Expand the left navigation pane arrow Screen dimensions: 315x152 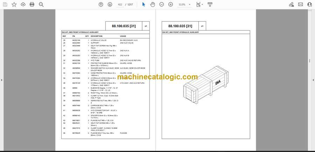coord(2,80)
